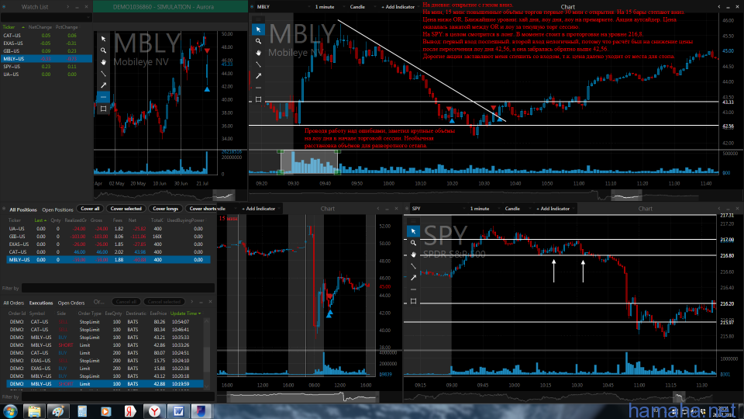The image size is (744, 419).
Task: Select line tool in 1-minute MBLY chart
Action: pyautogui.click(x=258, y=64)
